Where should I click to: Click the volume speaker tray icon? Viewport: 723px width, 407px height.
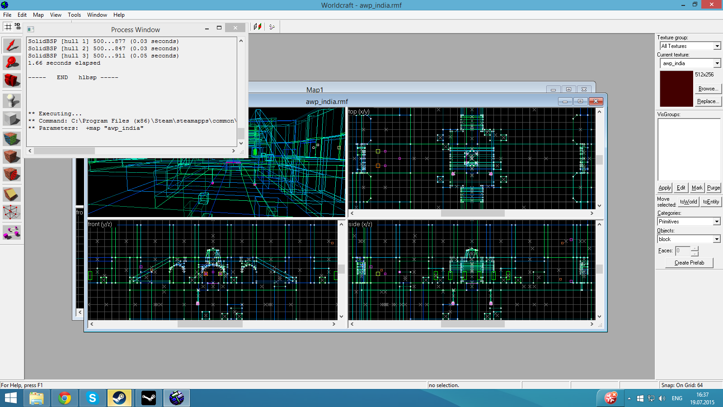click(x=662, y=398)
